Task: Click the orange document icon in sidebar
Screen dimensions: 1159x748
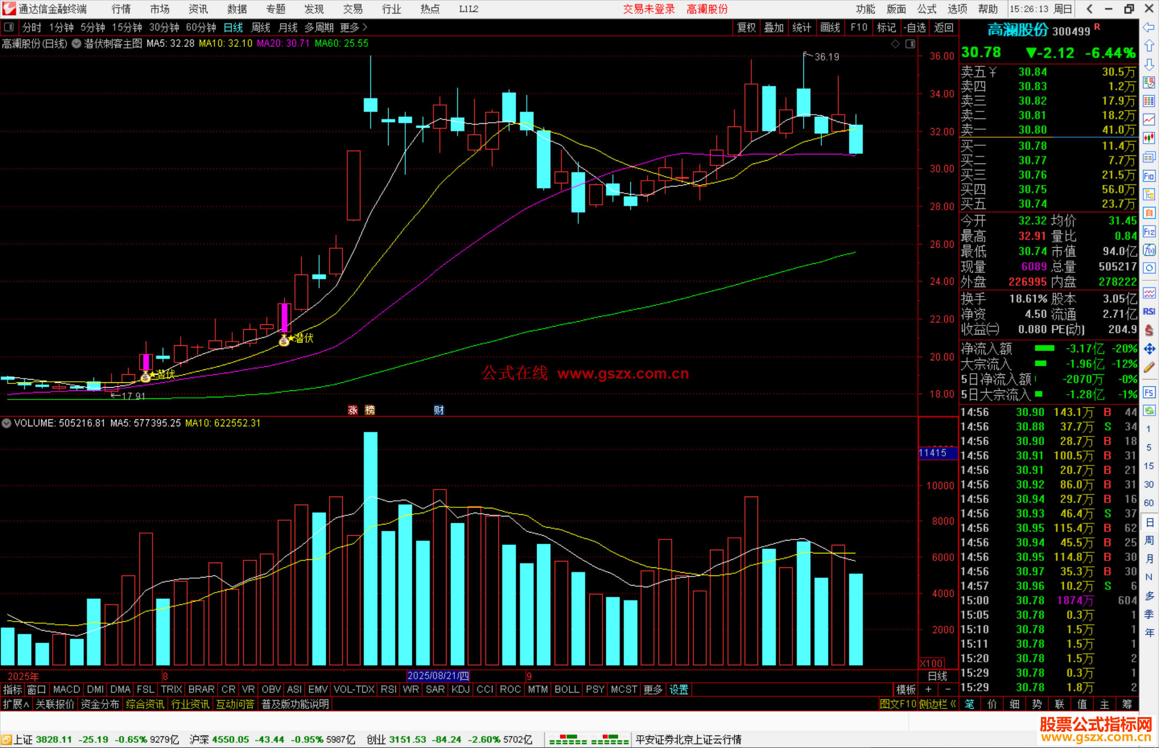Action: tap(1149, 213)
